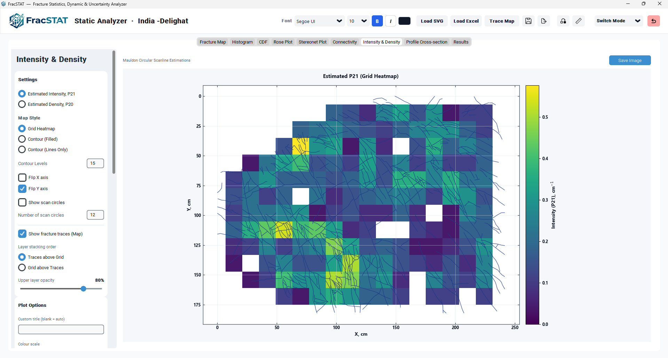The width and height of the screenshot is (668, 358).
Task: Click the Upper layer opacity slider handle
Action: point(84,289)
